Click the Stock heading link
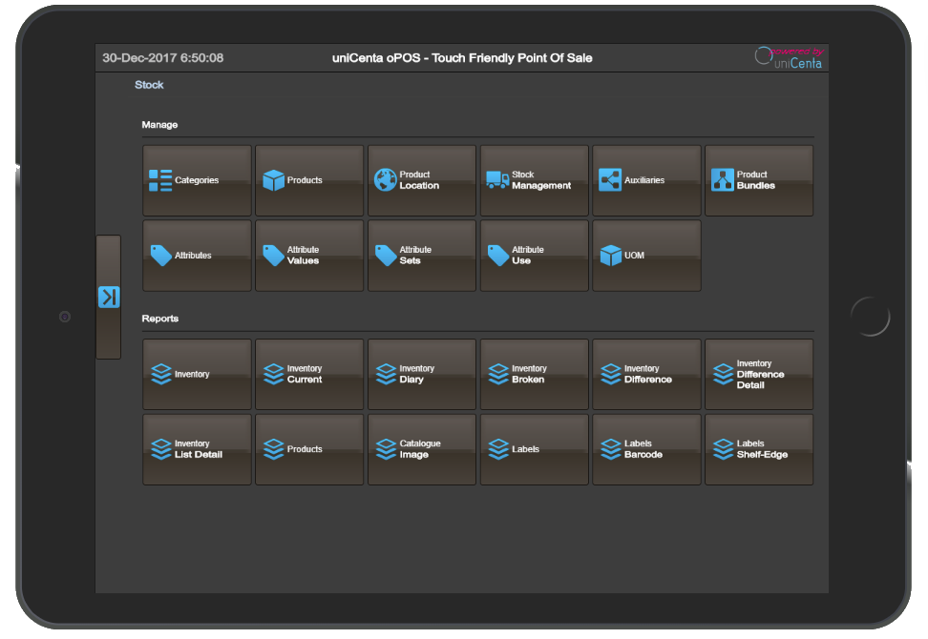The image size is (928, 639). click(x=149, y=85)
